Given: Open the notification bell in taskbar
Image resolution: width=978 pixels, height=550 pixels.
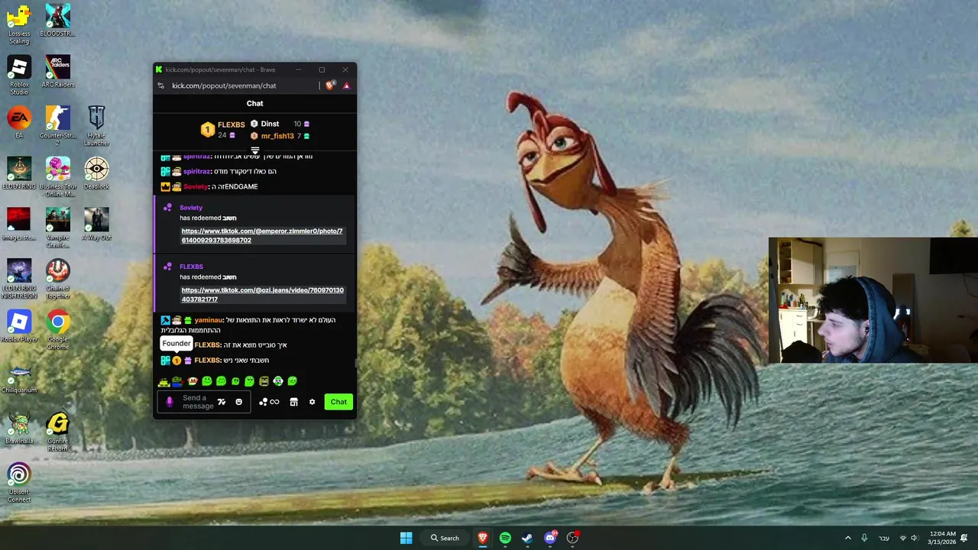Looking at the screenshot, I should point(964,538).
